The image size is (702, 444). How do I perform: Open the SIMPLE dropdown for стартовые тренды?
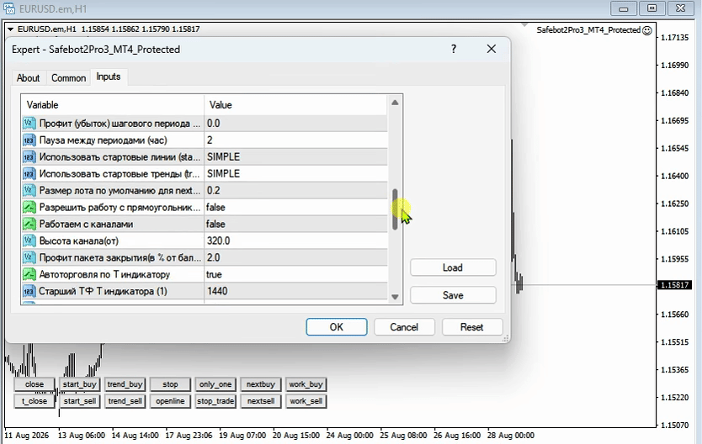(x=296, y=174)
